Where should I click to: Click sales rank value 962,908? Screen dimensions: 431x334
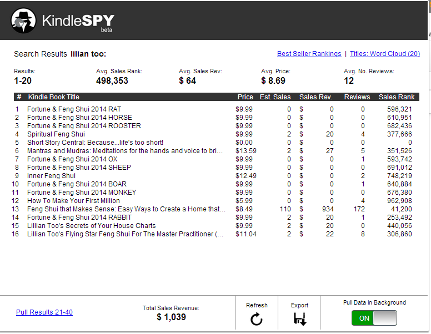(x=399, y=201)
